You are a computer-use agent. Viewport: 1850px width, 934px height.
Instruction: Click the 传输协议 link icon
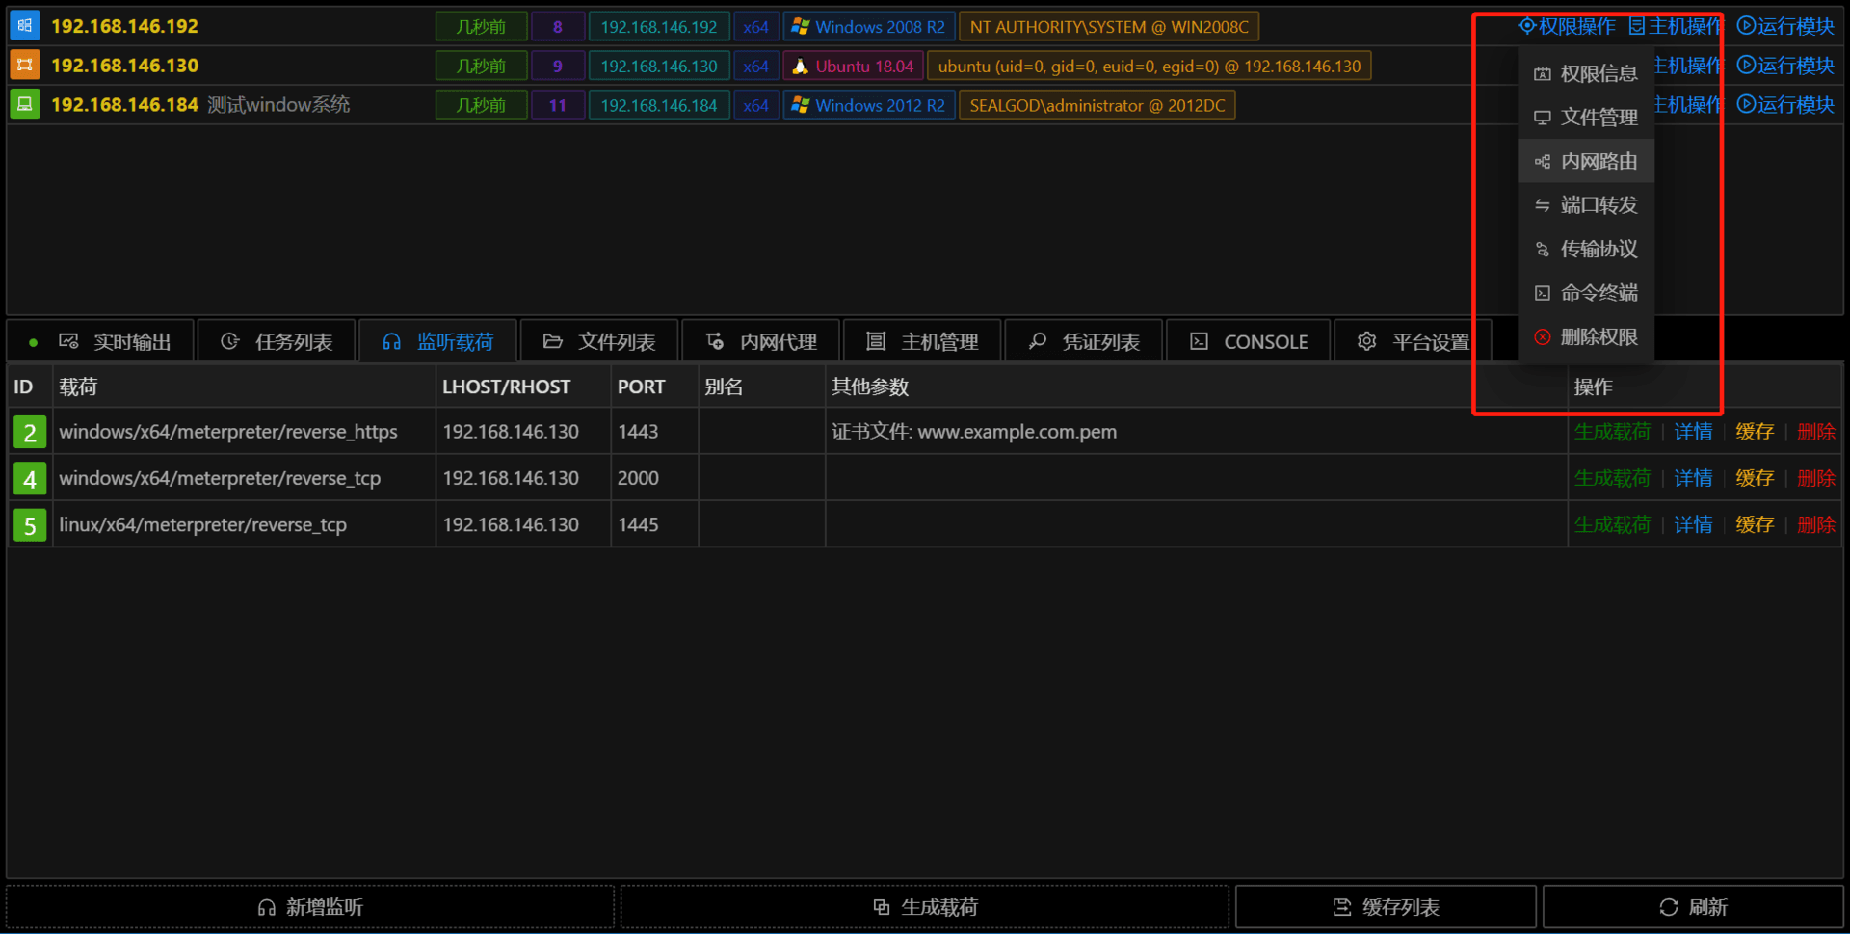tap(1543, 250)
